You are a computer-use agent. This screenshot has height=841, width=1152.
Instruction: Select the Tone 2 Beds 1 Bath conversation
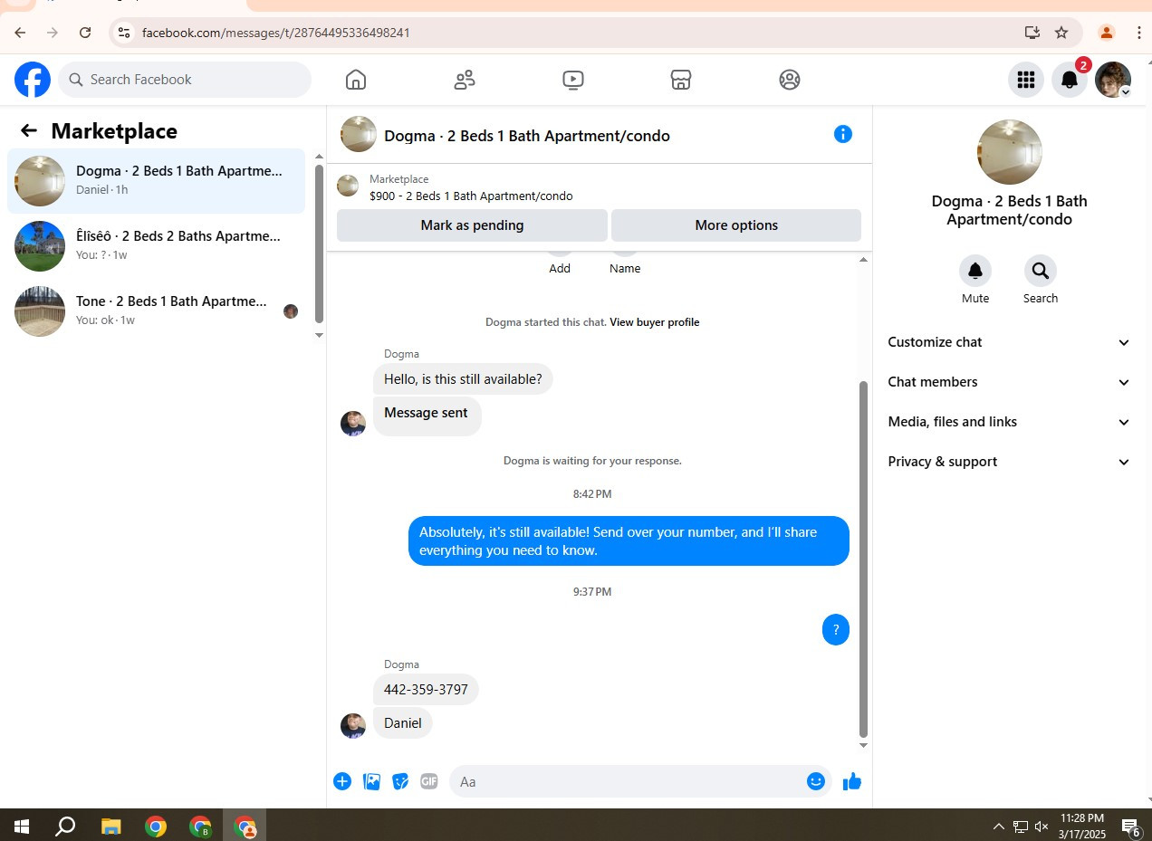[x=157, y=311]
